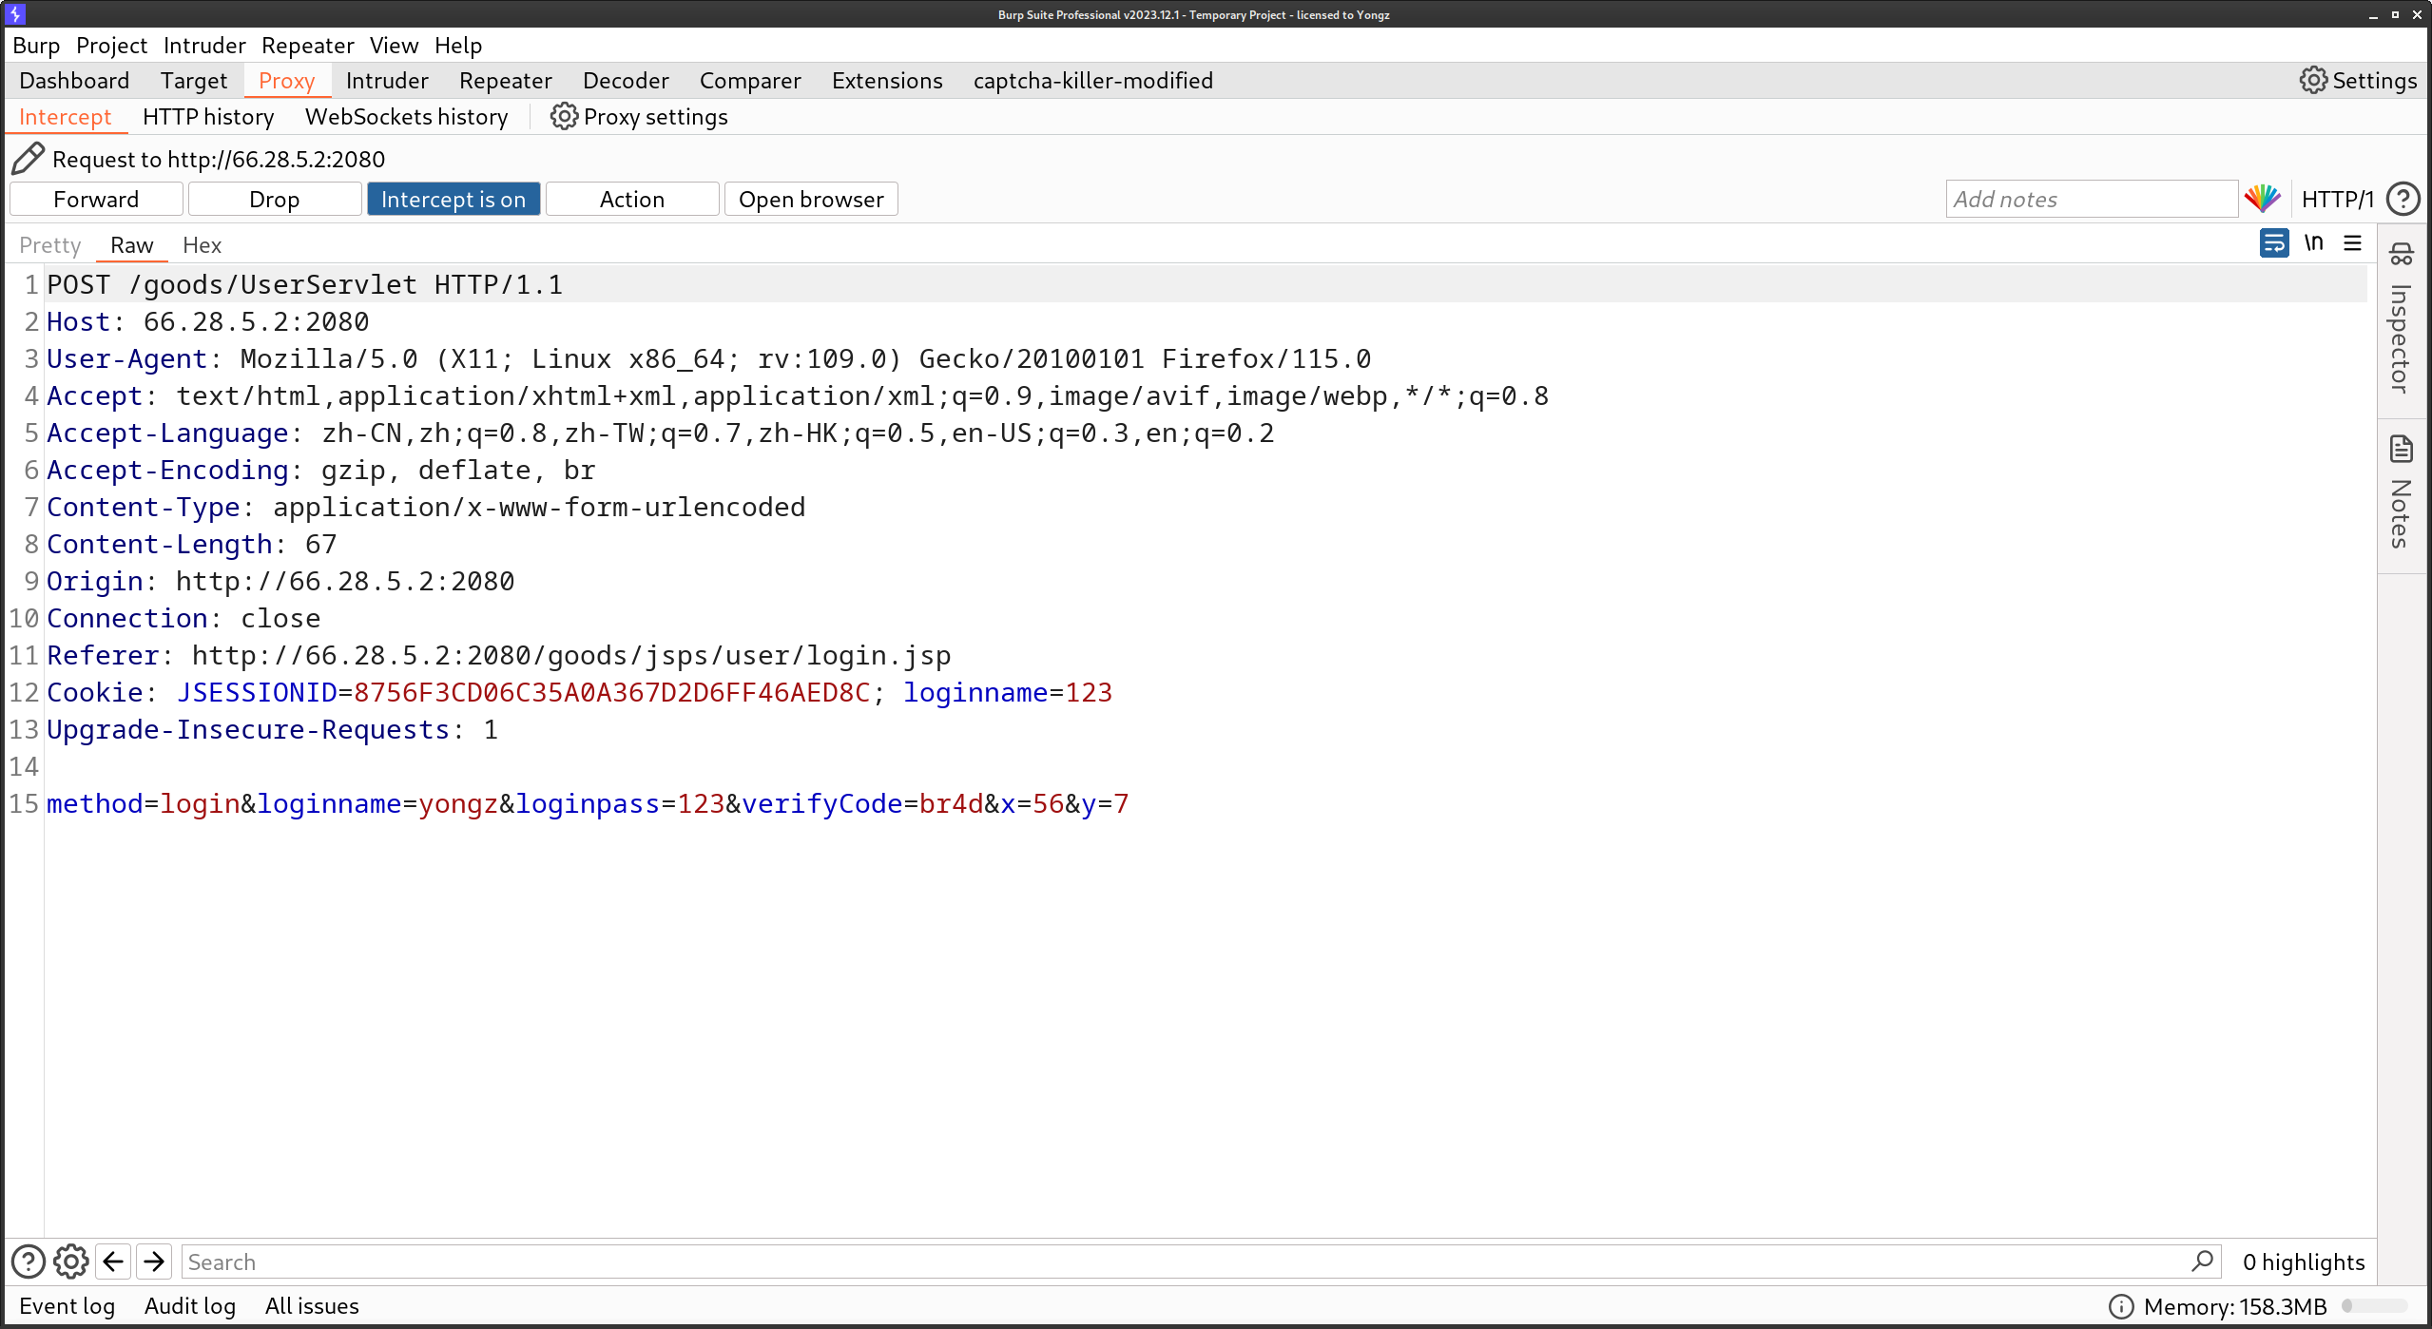
Task: Switch to the Decoder tab
Action: click(x=626, y=81)
